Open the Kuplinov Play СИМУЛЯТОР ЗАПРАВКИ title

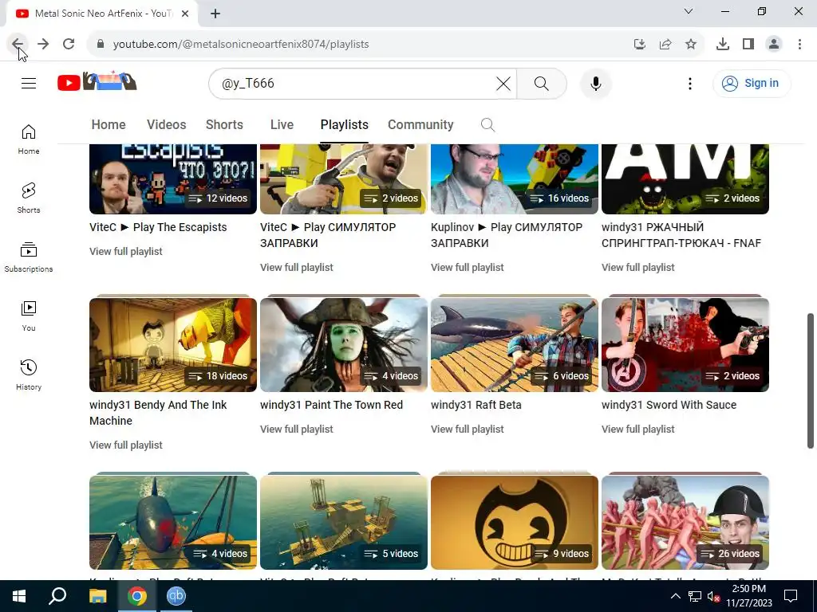click(x=507, y=235)
